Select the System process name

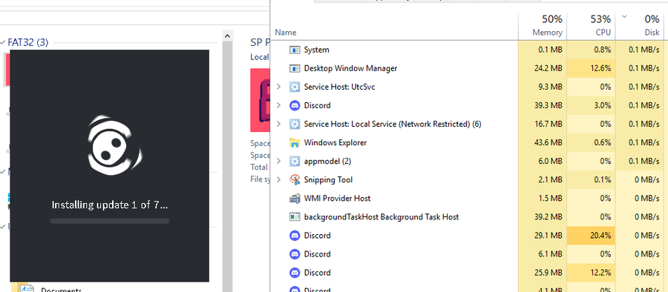(316, 50)
